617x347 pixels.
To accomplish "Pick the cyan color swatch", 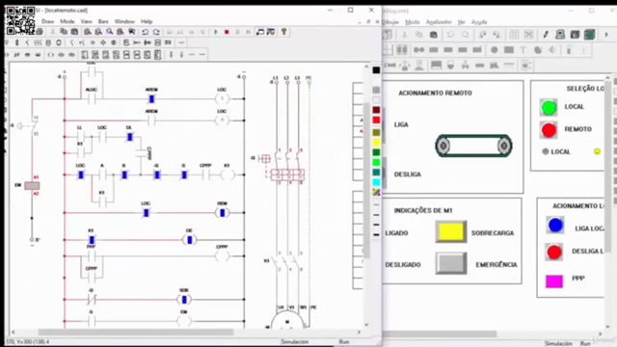I will coord(376,182).
